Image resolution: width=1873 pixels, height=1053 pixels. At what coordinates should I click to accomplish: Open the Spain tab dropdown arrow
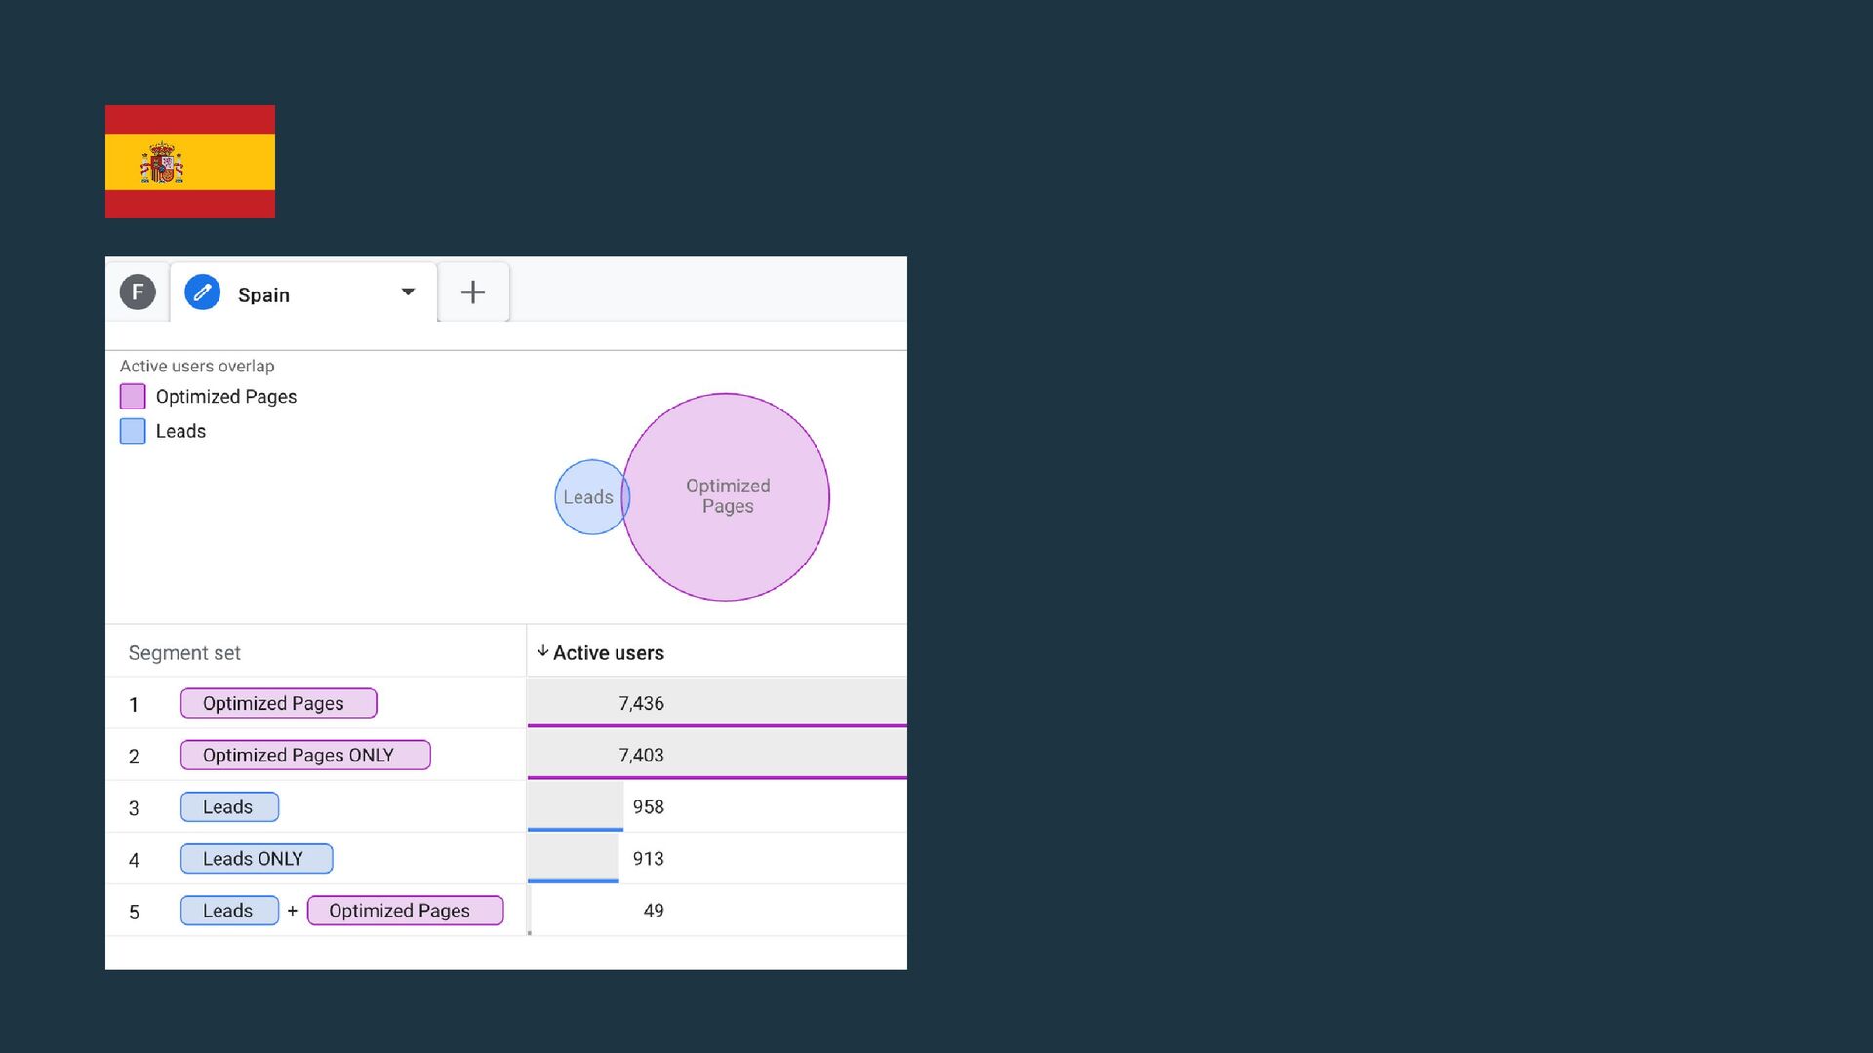point(408,292)
